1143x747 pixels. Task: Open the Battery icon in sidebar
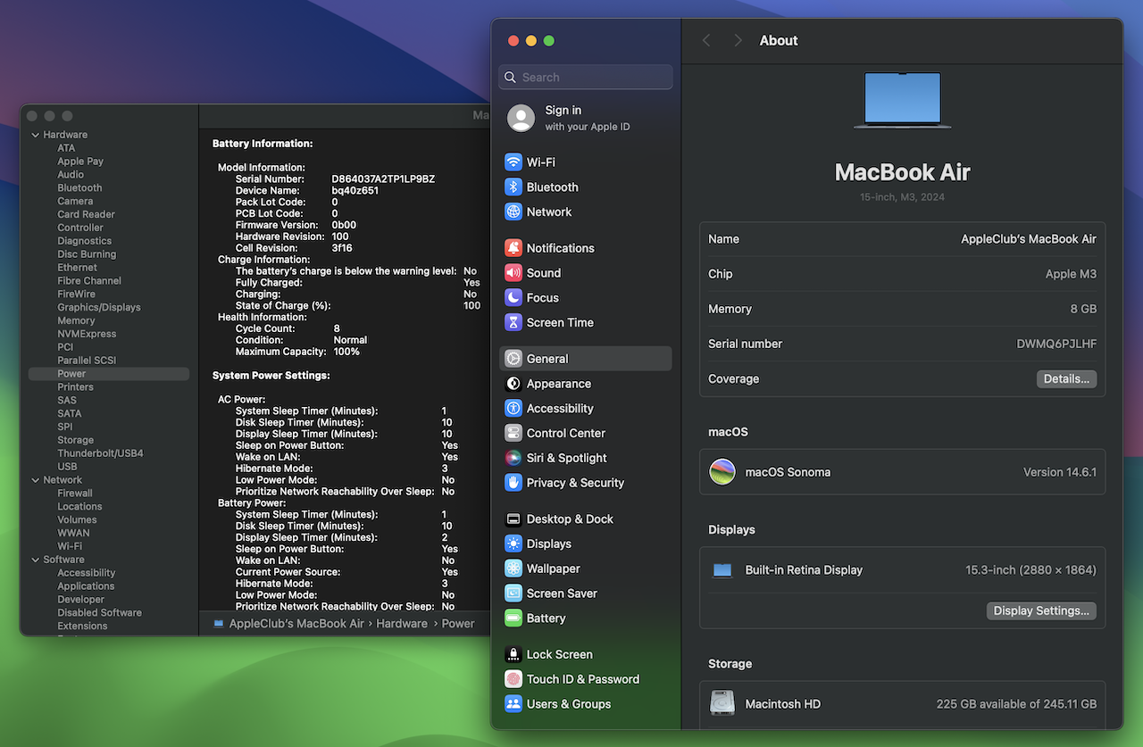(513, 618)
